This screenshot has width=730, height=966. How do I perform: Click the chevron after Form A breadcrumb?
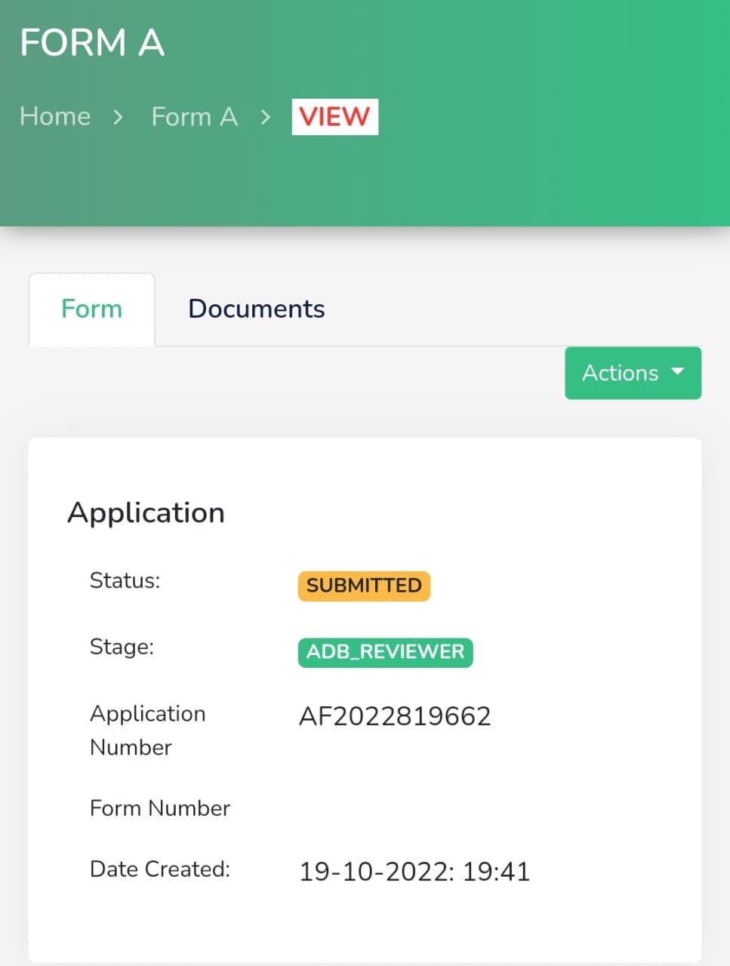[x=265, y=118]
